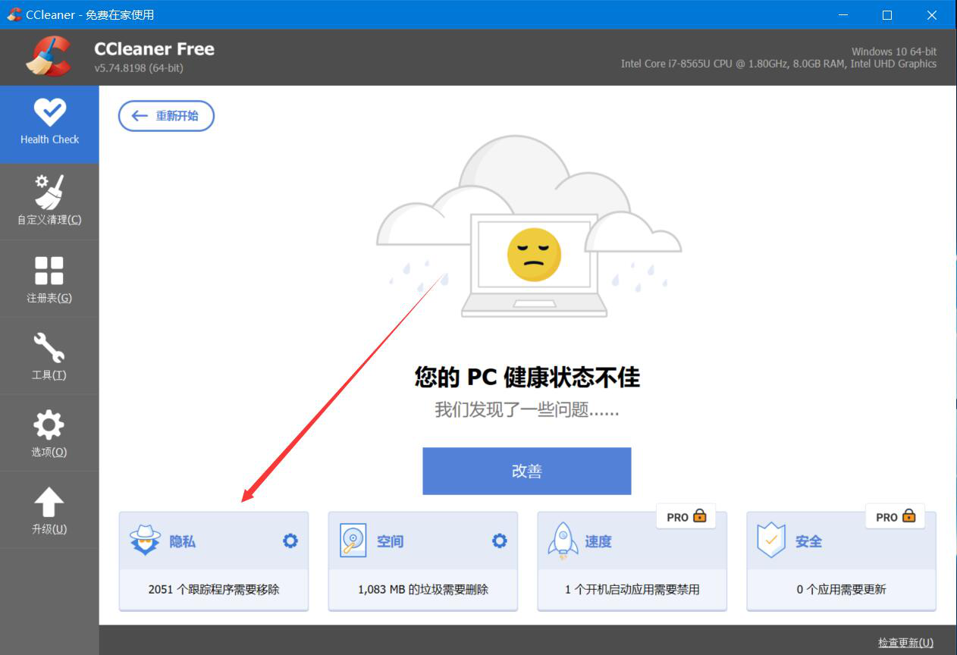Click the 安全 card title
957x655 pixels.
pos(808,541)
